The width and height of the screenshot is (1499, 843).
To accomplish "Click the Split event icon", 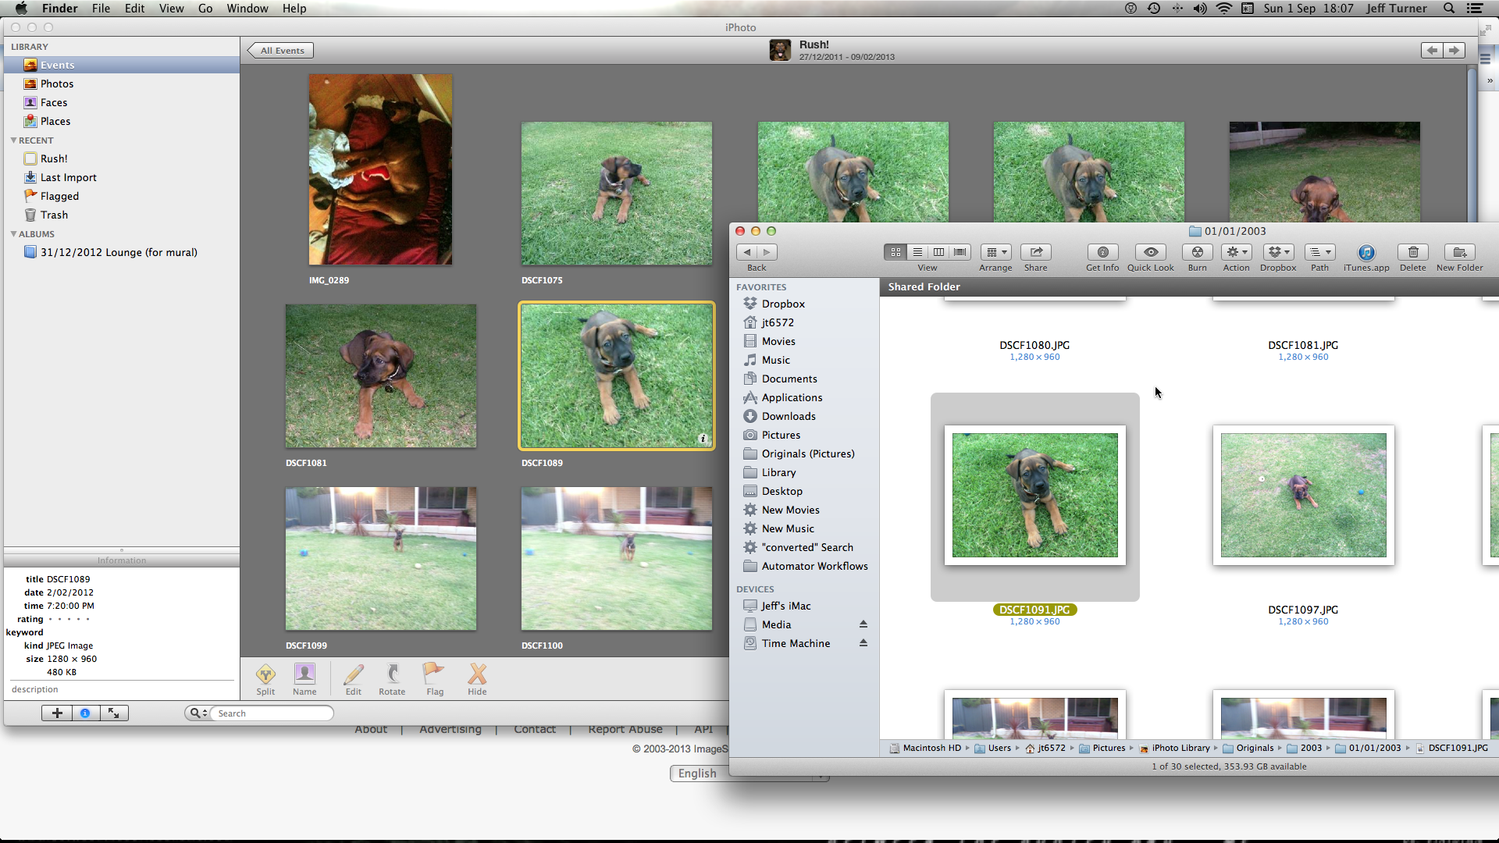I will (265, 674).
